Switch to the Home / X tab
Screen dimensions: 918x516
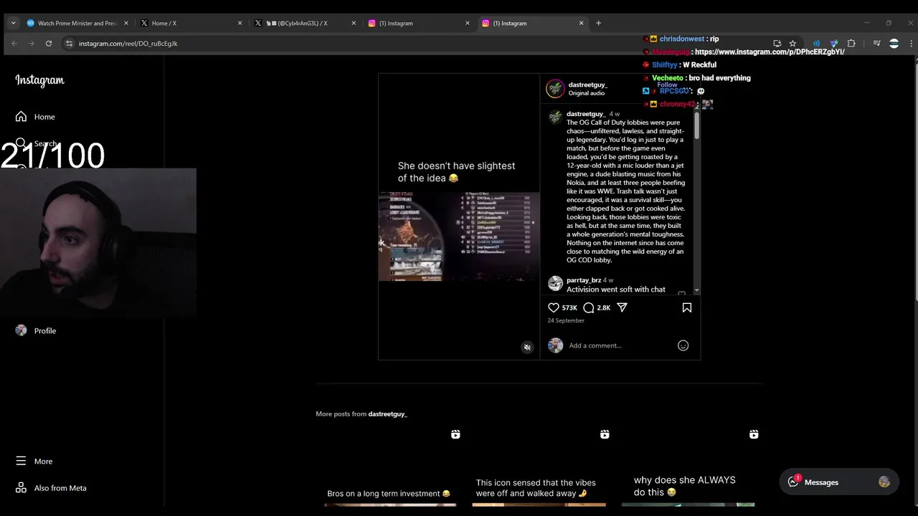coord(191,23)
